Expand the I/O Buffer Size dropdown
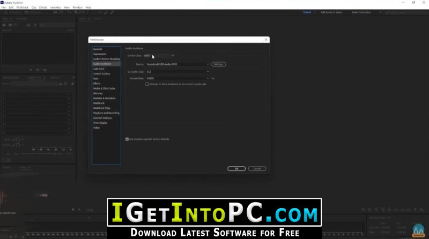The width and height of the screenshot is (429, 239). (177, 72)
